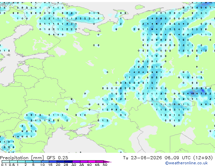Click the '(12+93)' forecast offset text
Viewport: 215px width, 166px height.
pos(203,158)
